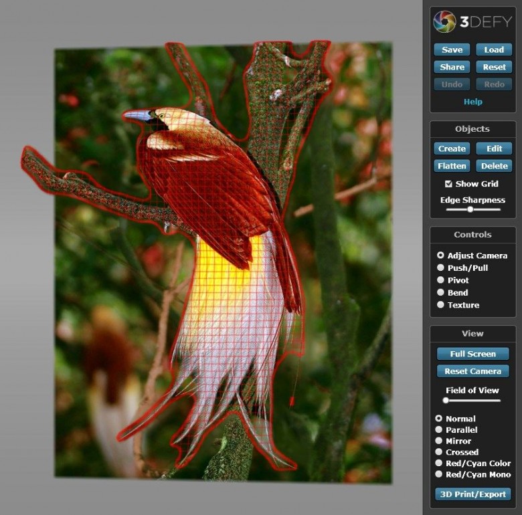Open the 3D Print/Export option
Image resolution: width=522 pixels, height=515 pixels.
click(x=472, y=494)
